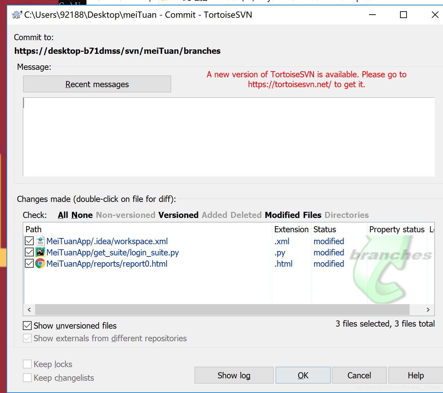
Task: Cancel the commit dialog
Action: pos(359,375)
